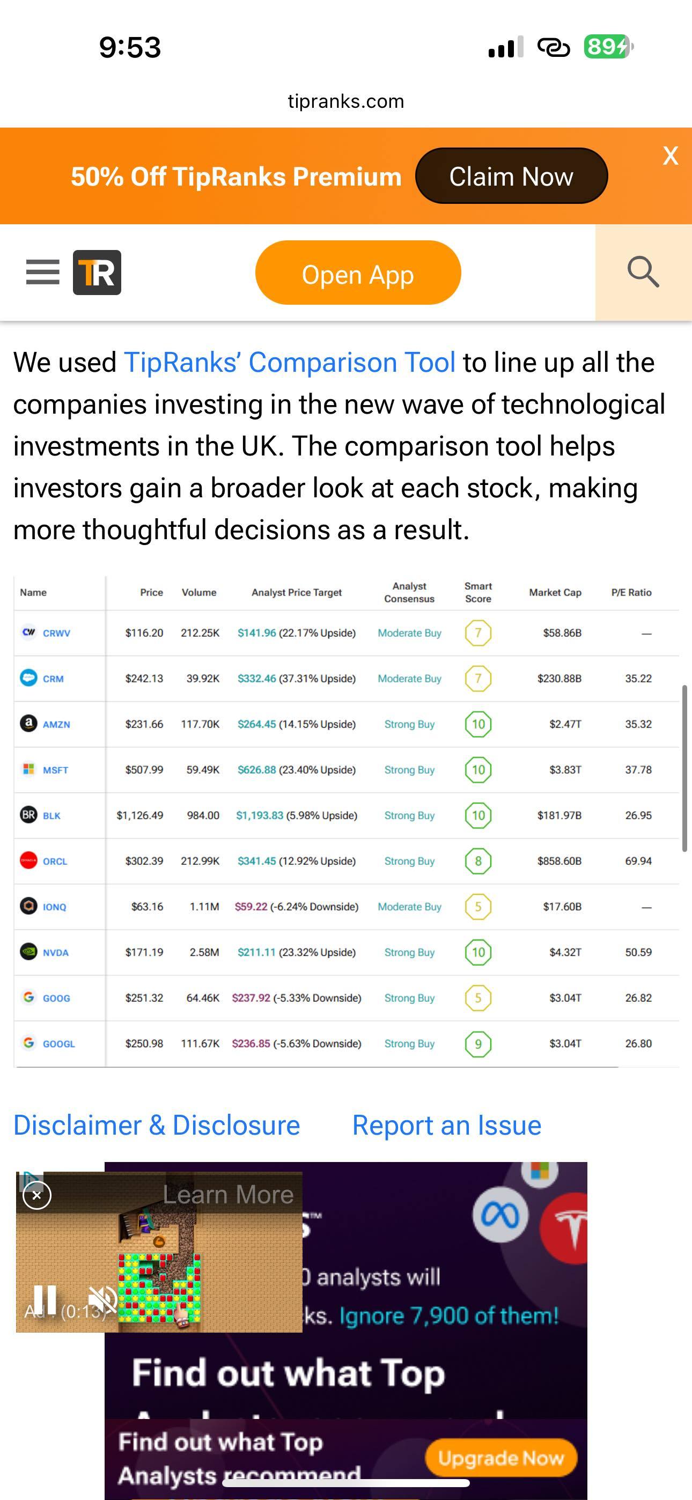Pause the playing video ad
This screenshot has height=1500, width=692.
(x=46, y=1299)
